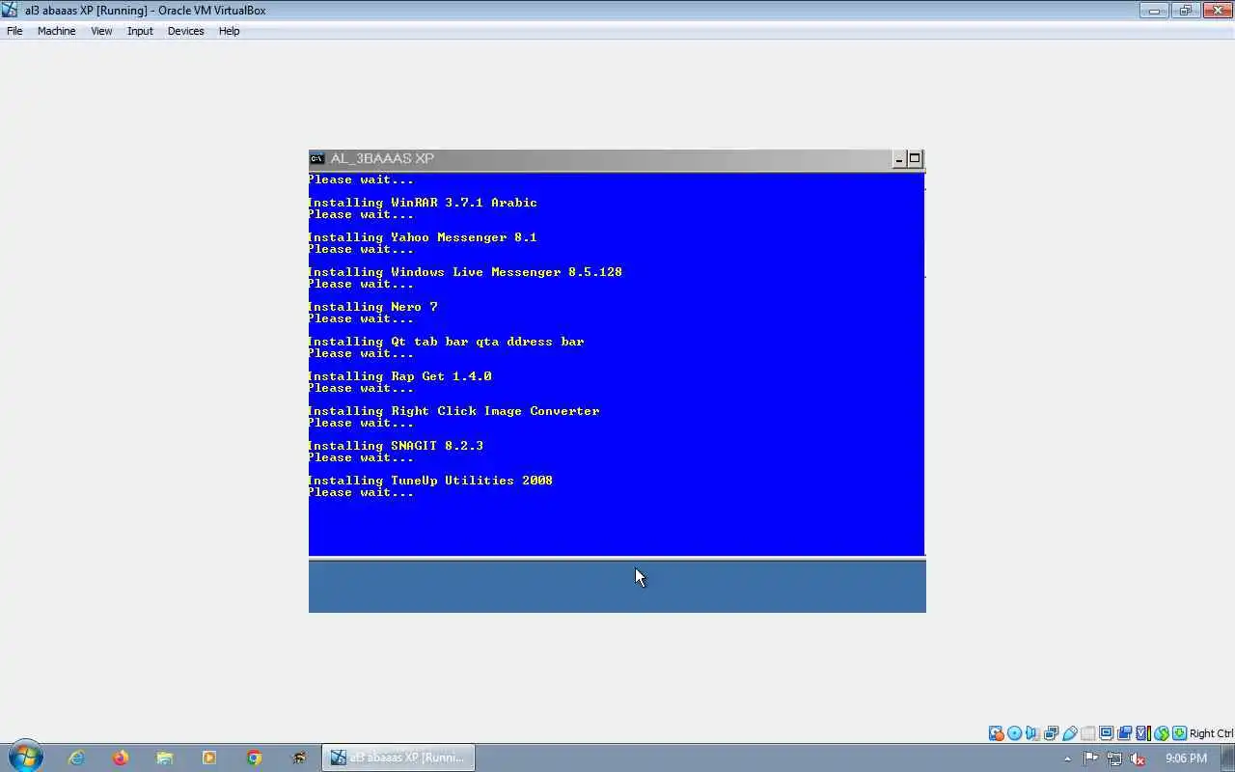Viewport: 1235px width, 772px height.
Task: Click the network tray icon
Action: coord(1114,758)
